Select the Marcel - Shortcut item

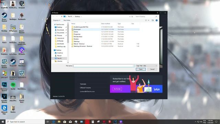(x=79, y=44)
